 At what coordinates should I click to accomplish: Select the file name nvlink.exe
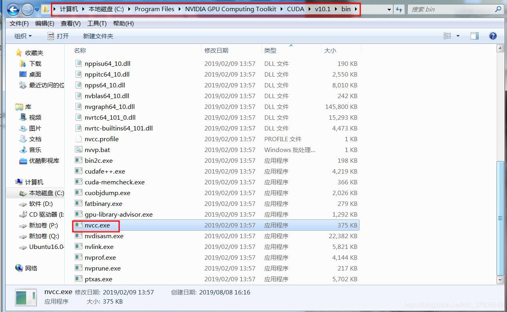click(x=99, y=247)
